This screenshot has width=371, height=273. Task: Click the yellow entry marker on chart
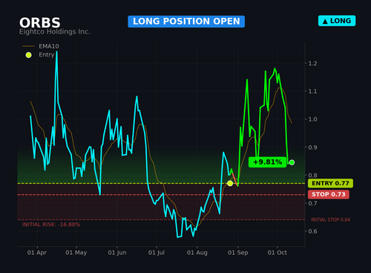click(x=230, y=183)
